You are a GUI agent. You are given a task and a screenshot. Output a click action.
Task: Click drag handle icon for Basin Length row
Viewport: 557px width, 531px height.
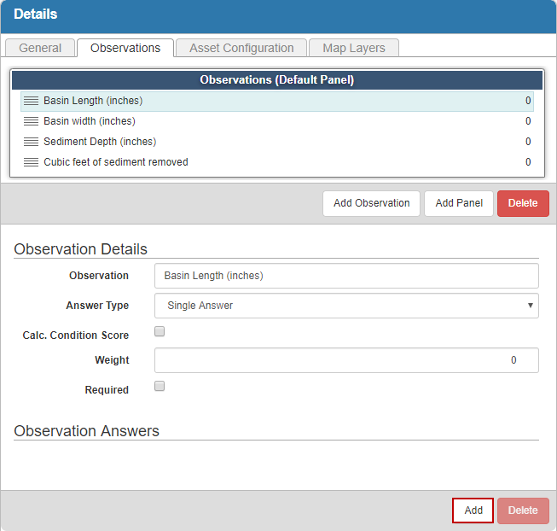click(x=31, y=101)
